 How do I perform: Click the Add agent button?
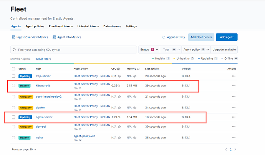pos(227,37)
